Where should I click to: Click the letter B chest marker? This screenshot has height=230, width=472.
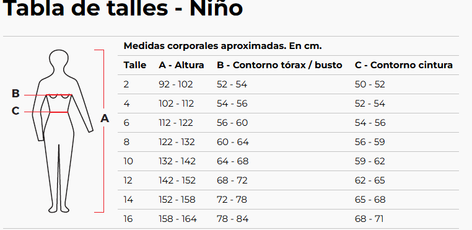[15, 94]
